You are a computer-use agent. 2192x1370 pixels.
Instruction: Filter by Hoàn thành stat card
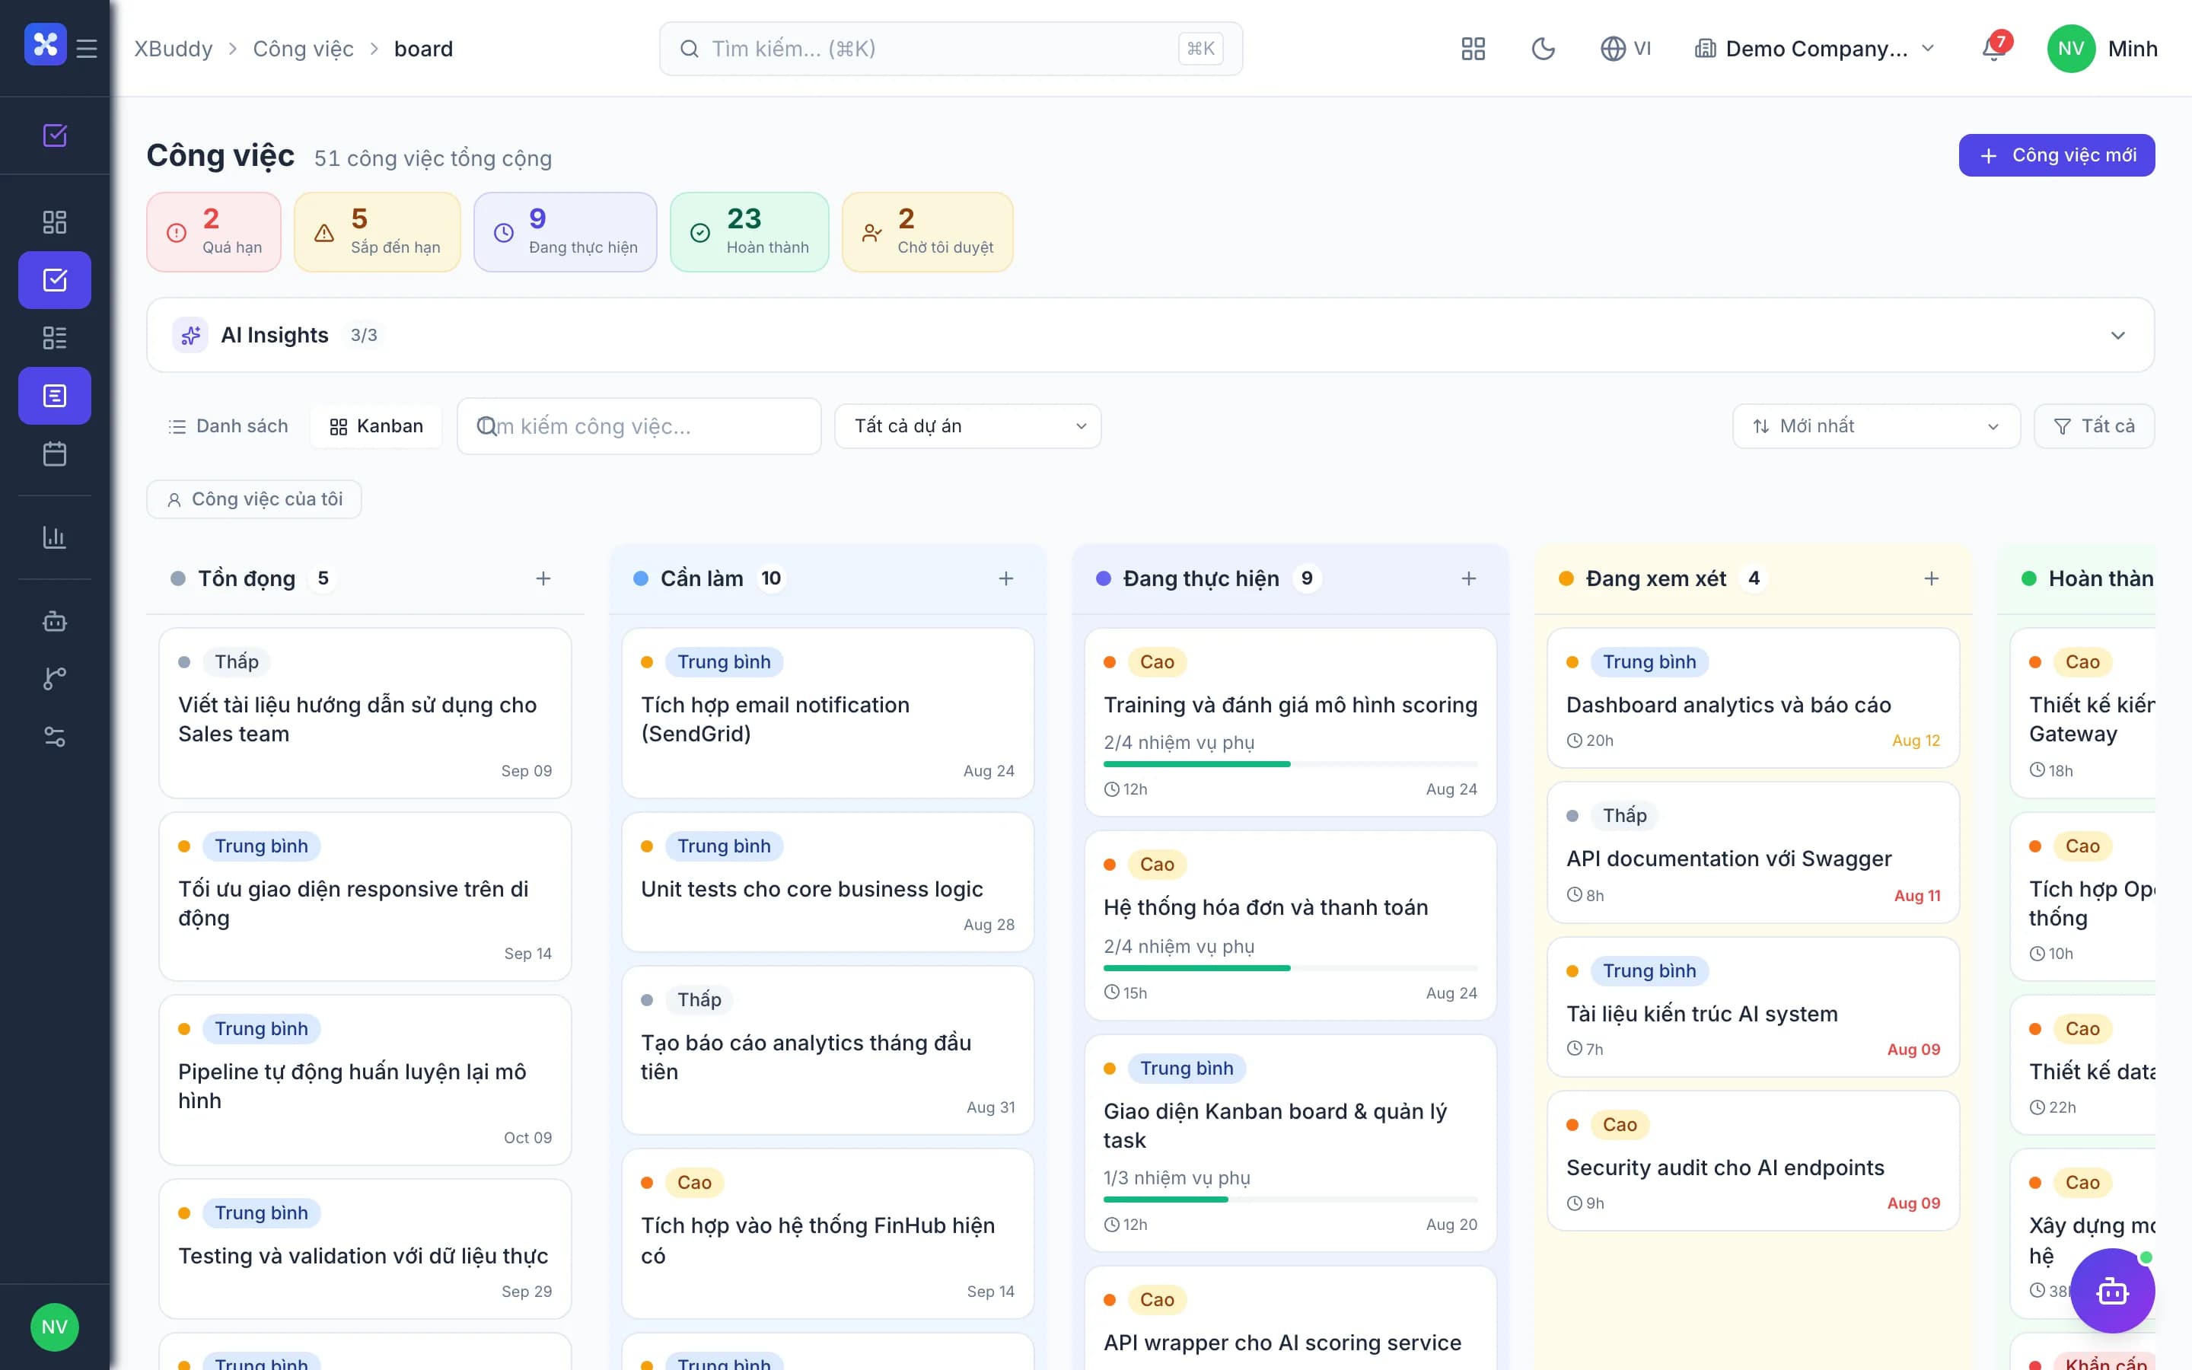click(x=749, y=232)
